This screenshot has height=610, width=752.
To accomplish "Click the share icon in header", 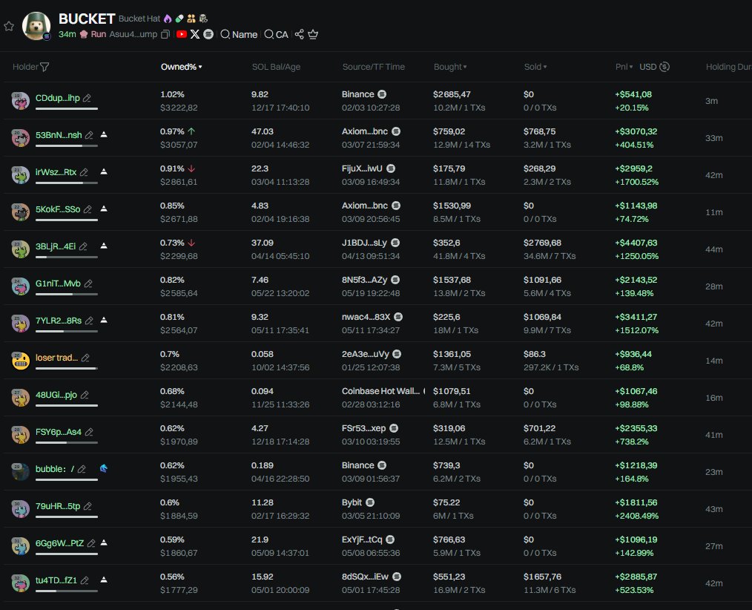I will [x=300, y=34].
